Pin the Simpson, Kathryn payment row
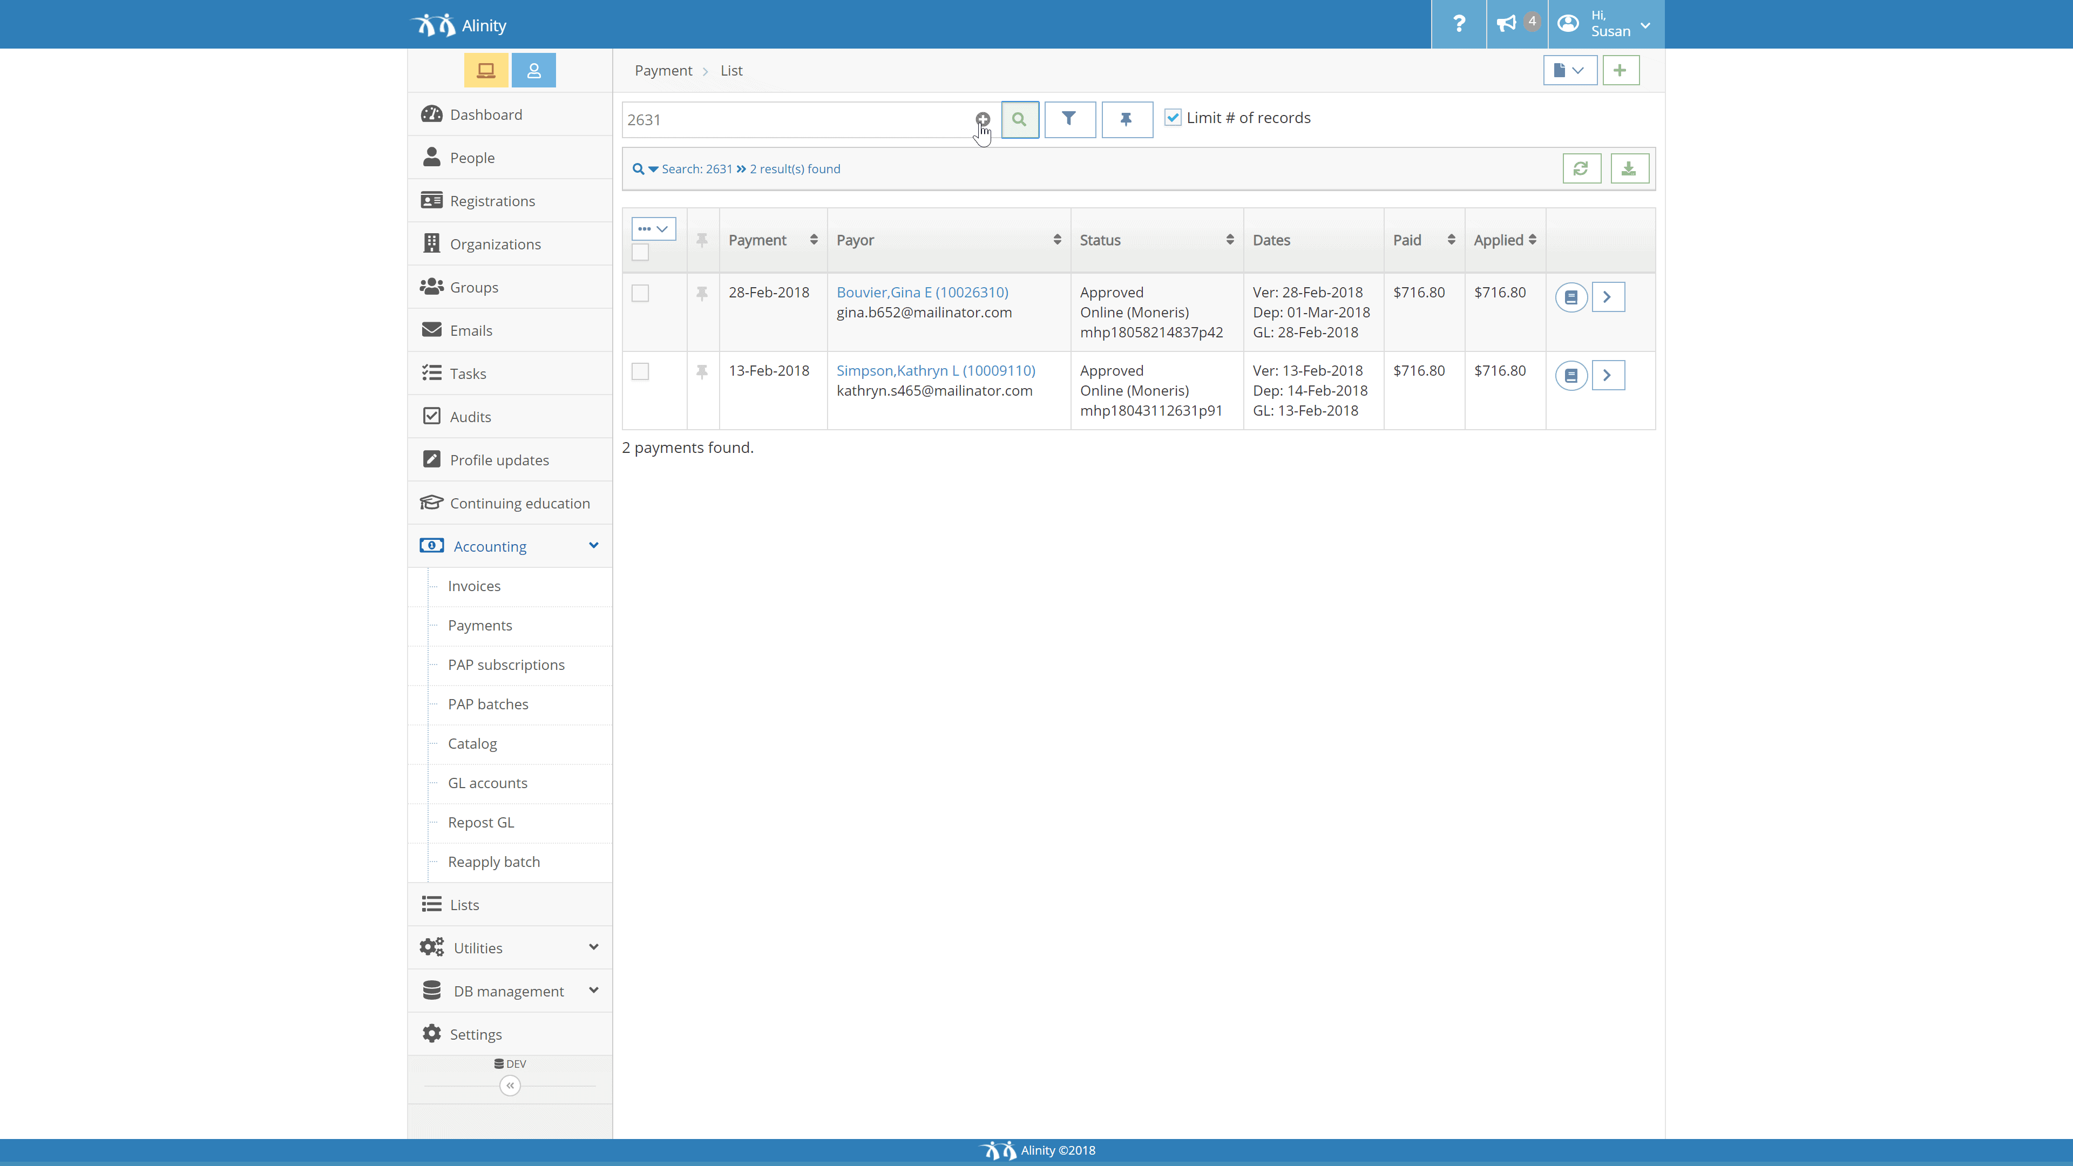The image size is (2073, 1166). pyautogui.click(x=702, y=372)
